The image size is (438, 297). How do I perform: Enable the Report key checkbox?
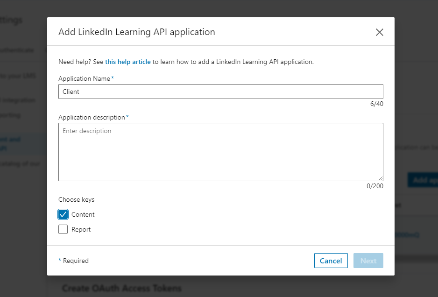click(x=63, y=229)
